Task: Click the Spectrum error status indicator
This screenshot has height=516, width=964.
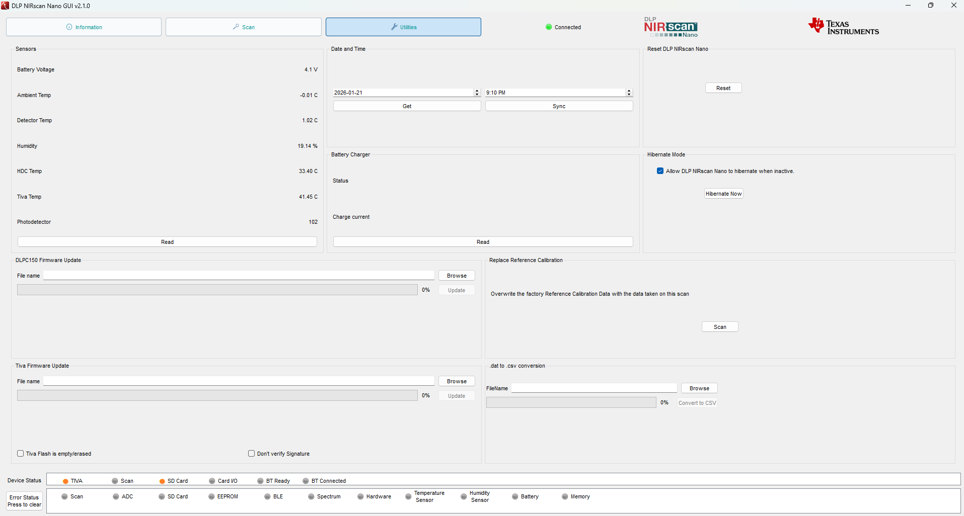Action: pyautogui.click(x=311, y=497)
